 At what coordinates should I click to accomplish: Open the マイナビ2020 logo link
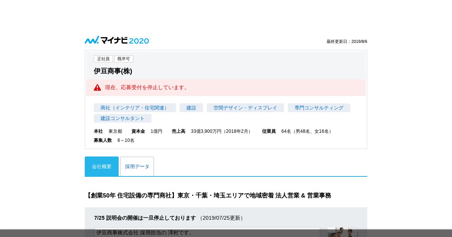(117, 40)
